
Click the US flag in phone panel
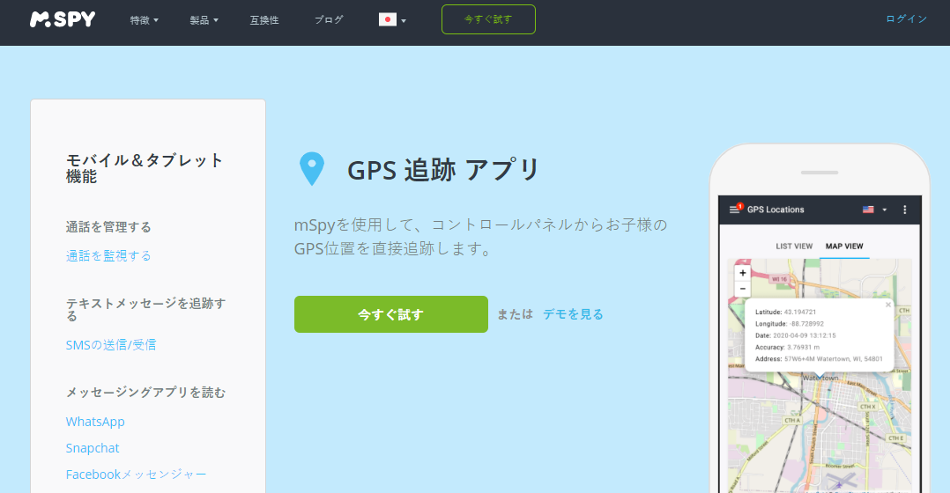(x=868, y=210)
